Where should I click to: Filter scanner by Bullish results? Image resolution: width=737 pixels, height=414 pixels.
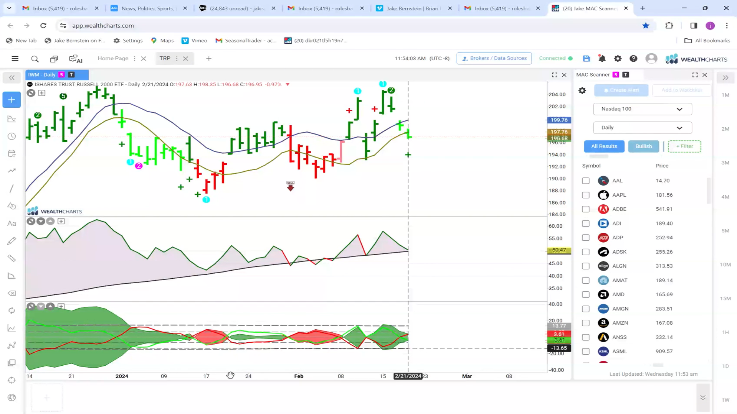click(x=644, y=146)
